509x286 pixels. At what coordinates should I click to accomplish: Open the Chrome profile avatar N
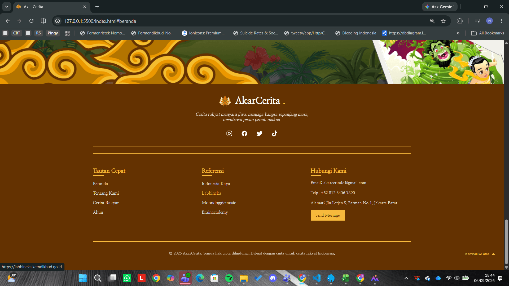click(489, 21)
